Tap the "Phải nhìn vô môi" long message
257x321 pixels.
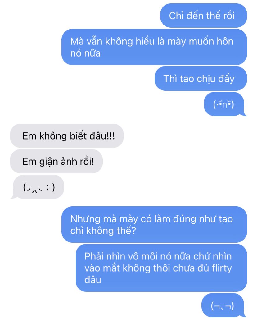(x=161, y=268)
